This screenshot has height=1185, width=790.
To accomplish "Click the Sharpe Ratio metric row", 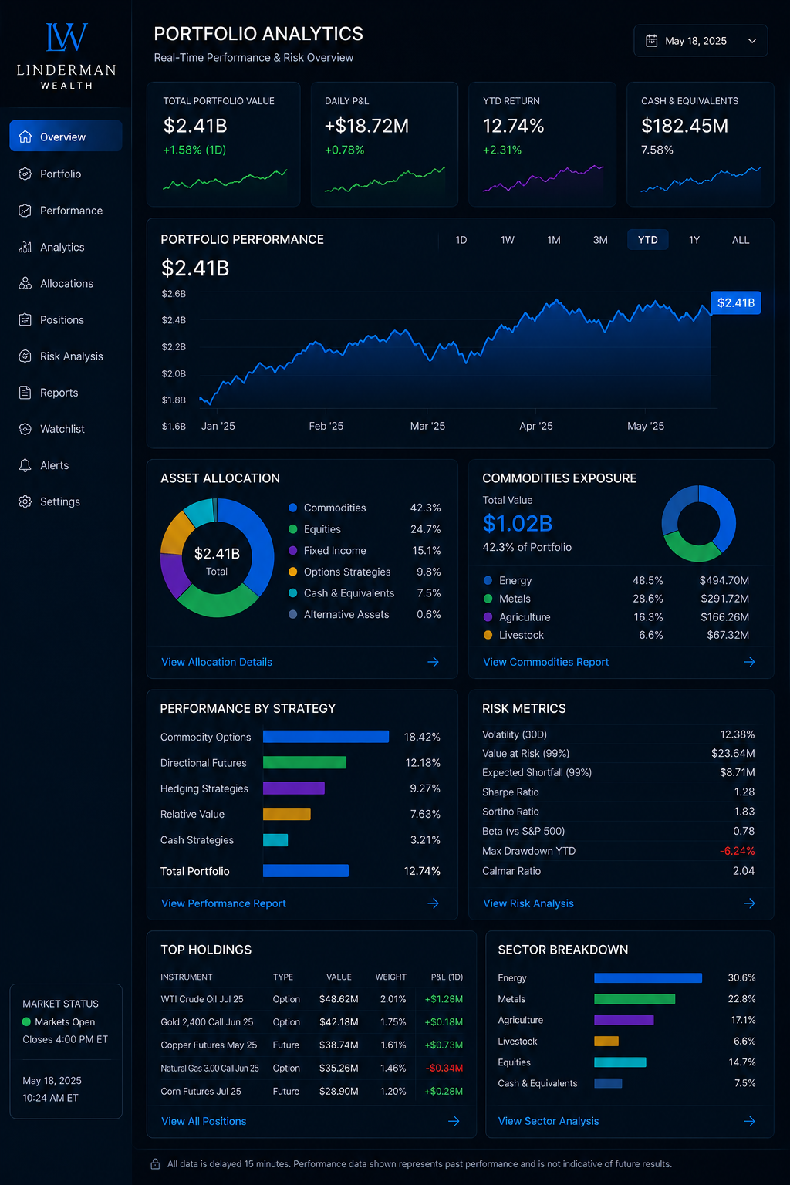I will pos(619,792).
